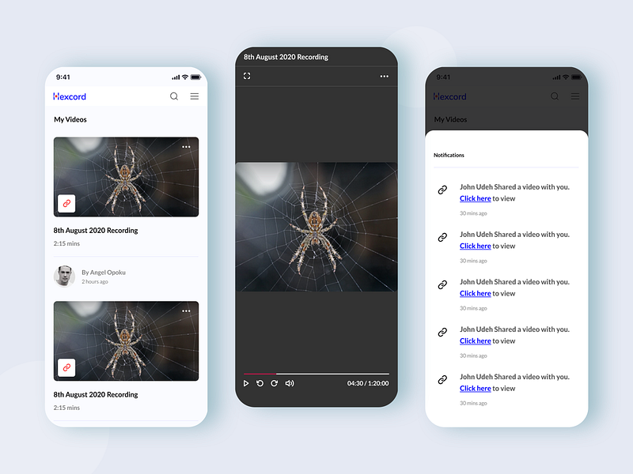Enter fullscreen in the video player
The height and width of the screenshot is (474, 633).
[247, 76]
